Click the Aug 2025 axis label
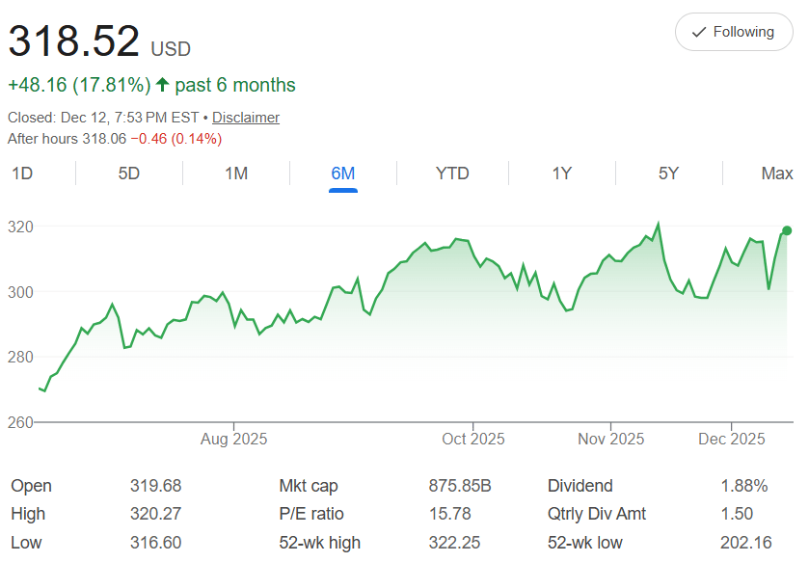Image resolution: width=809 pixels, height=562 pixels. [x=233, y=440]
